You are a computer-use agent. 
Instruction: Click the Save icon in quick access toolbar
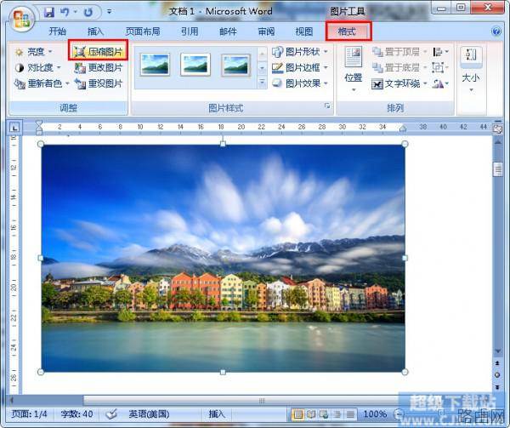click(x=49, y=13)
